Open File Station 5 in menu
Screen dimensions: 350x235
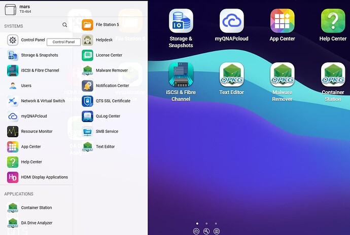click(x=100, y=25)
